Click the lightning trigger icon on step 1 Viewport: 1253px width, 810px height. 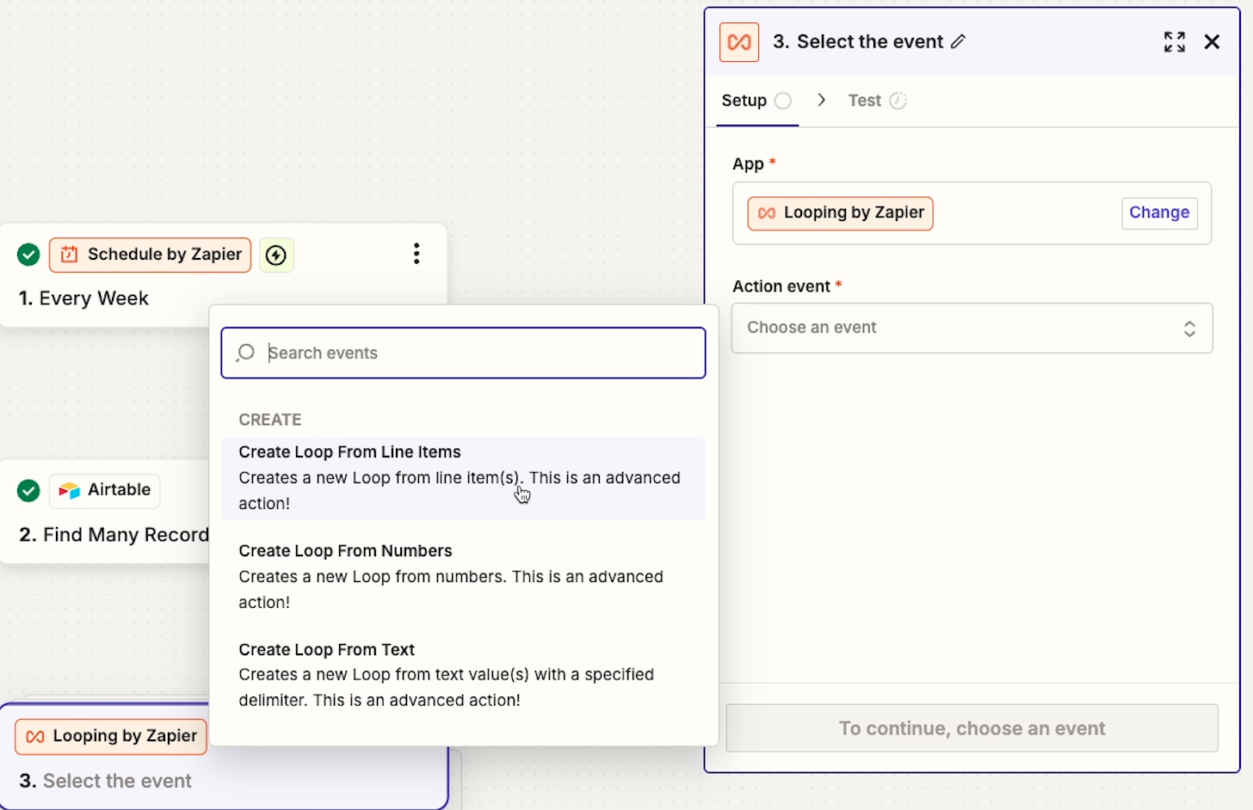tap(276, 255)
